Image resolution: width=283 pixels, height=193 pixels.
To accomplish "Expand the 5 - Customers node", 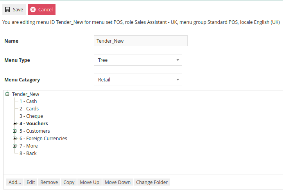I will coord(15,131).
